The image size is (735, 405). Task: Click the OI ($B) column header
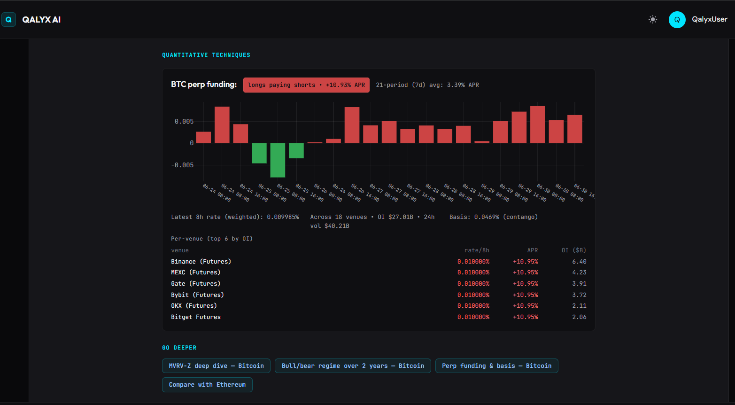pos(574,250)
